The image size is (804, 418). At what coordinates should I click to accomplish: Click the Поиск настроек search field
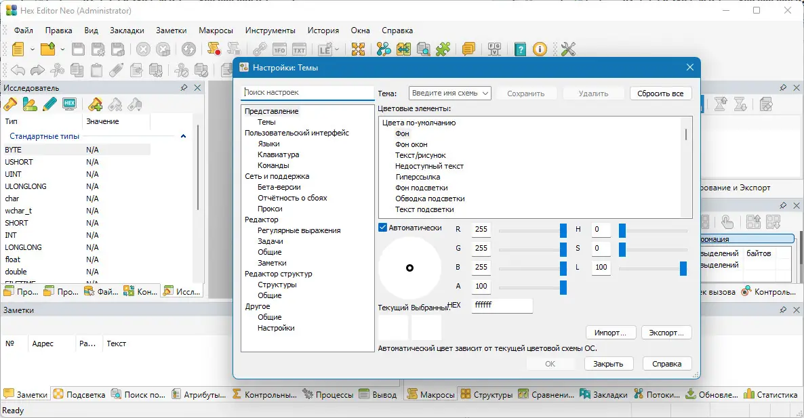[x=307, y=92]
